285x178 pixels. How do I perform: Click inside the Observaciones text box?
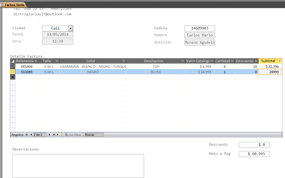[78, 166]
